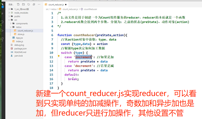Image resolution: width=202 pixels, height=119 pixels.
Task: Open App.jsx in the file tree
Action: pos(19,38)
